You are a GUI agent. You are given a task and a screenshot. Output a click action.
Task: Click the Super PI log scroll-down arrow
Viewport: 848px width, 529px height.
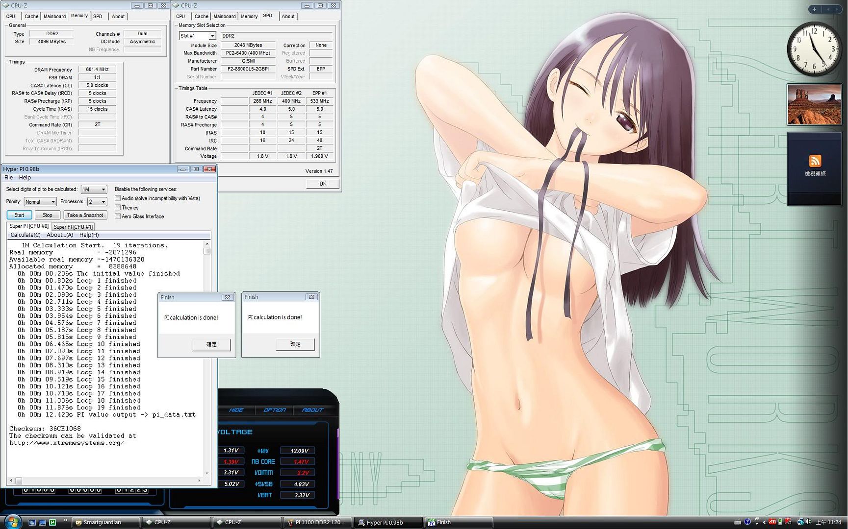click(x=207, y=473)
